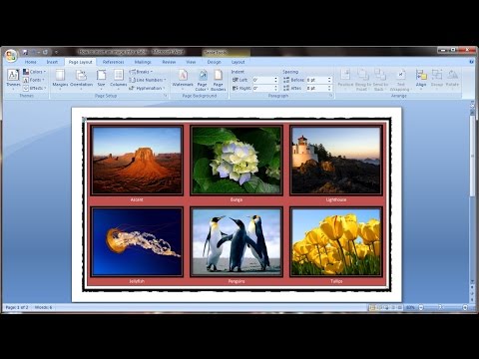This screenshot has height=359, width=479.
Task: Open the Page Color palette
Action: pos(202,80)
